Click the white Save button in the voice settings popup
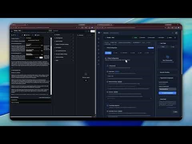Screen dimensions: 192x144 click(41, 58)
